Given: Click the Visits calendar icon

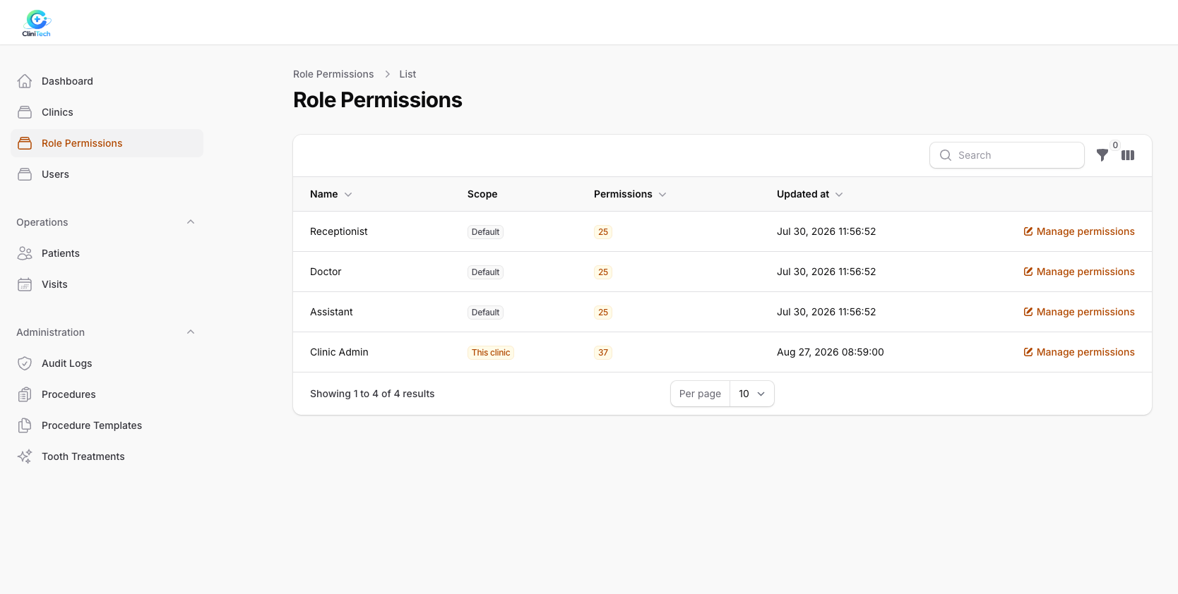Looking at the screenshot, I should 25,284.
